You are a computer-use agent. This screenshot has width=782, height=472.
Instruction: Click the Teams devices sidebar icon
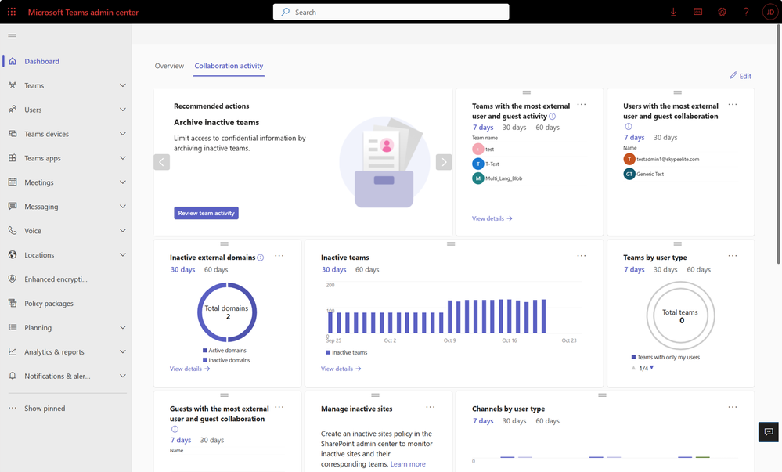[13, 134]
